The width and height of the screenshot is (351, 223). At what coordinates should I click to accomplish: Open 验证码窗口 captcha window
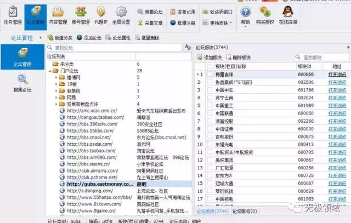217,12
